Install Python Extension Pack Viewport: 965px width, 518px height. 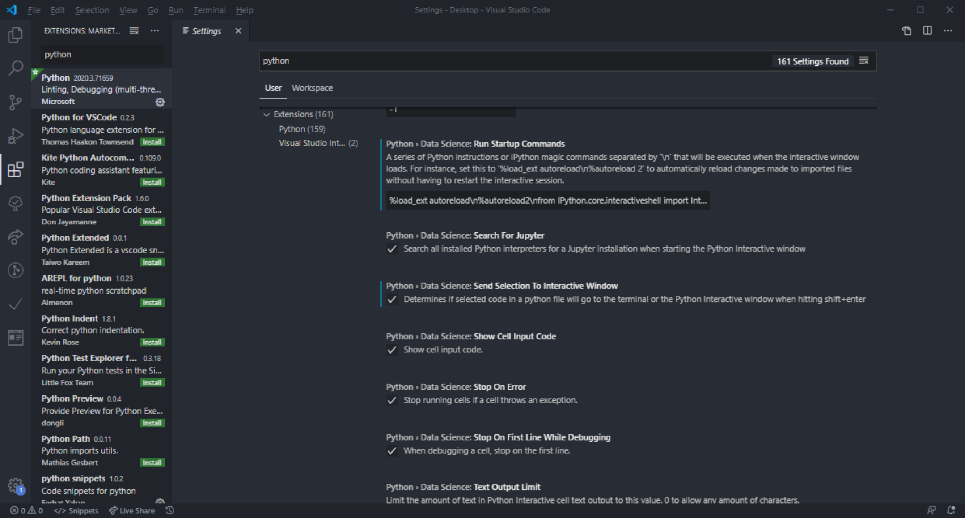(152, 222)
